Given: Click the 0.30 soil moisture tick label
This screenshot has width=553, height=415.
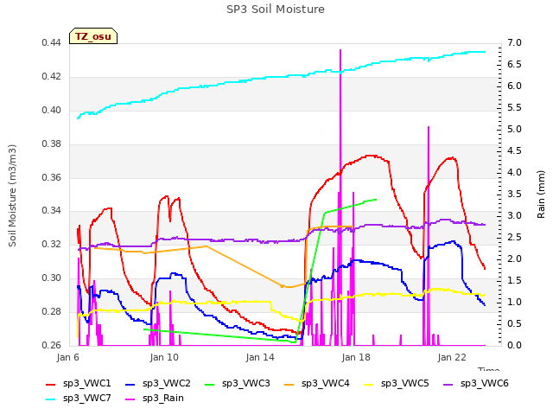Looking at the screenshot, I should click(x=52, y=278).
